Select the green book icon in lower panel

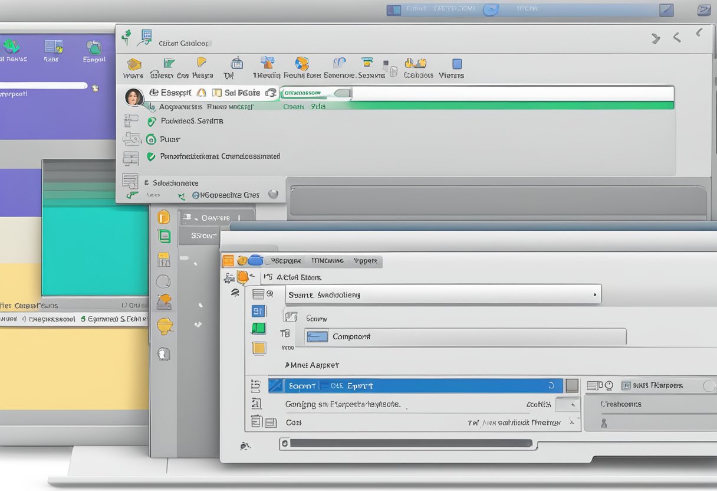[259, 329]
